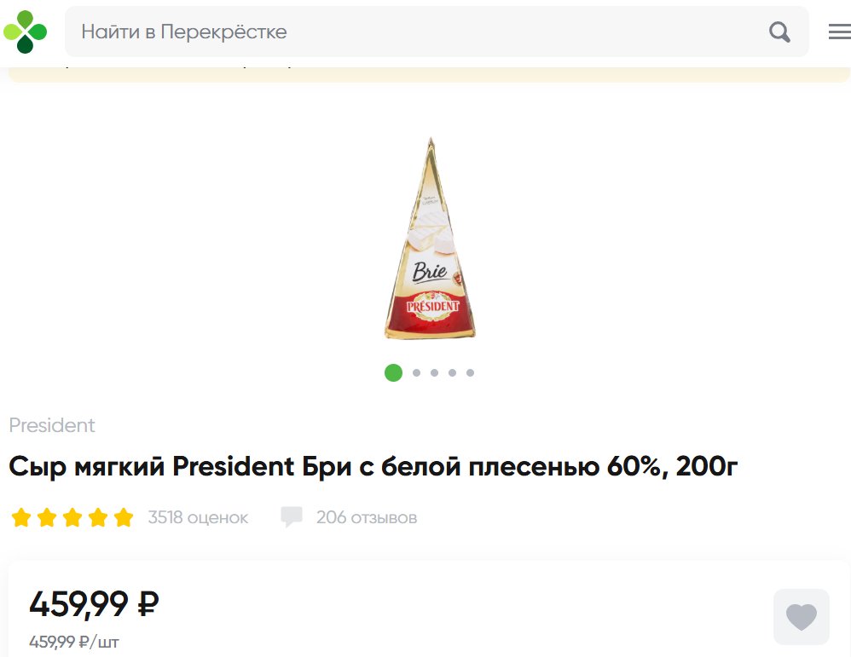Select the first green carousel dot

(x=393, y=372)
